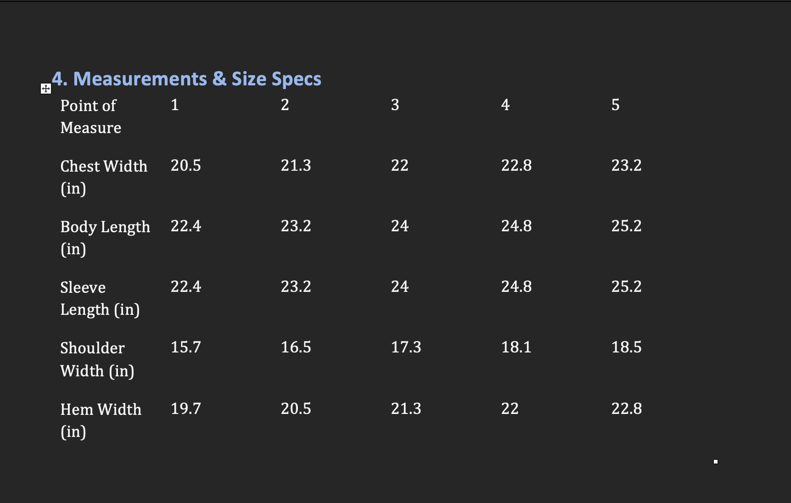Select the size 3 column header cell
This screenshot has height=503, width=791.
pos(395,105)
